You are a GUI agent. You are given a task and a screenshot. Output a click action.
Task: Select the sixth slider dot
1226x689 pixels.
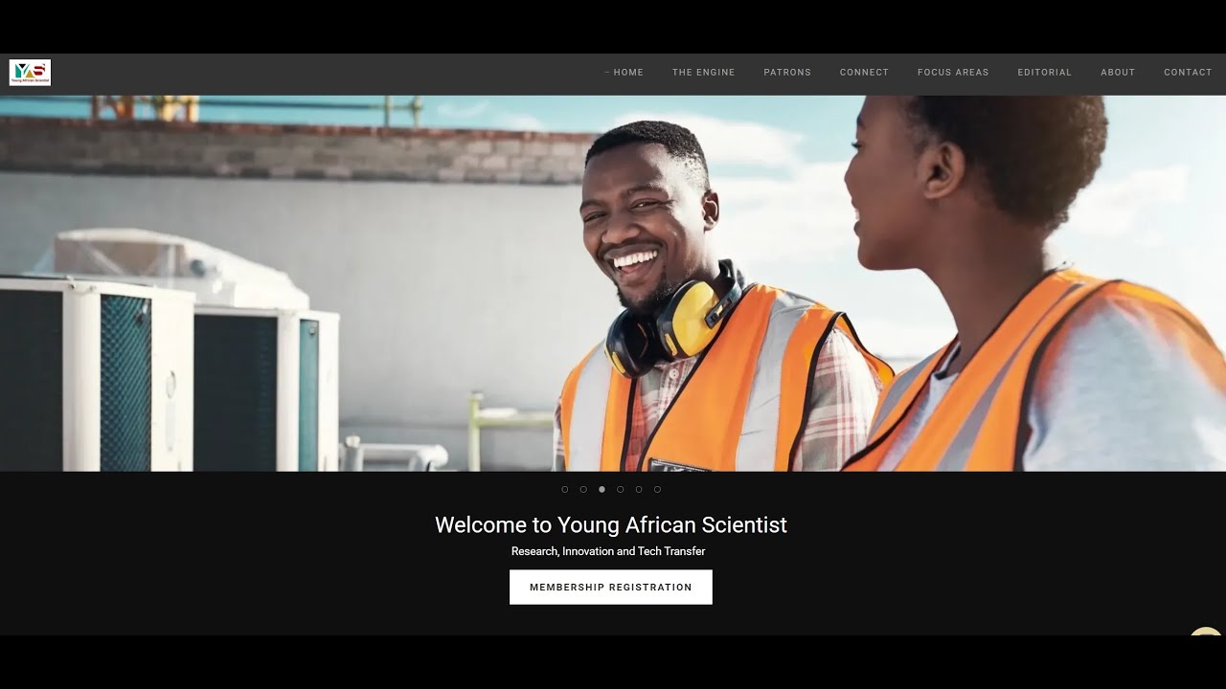[x=657, y=489]
